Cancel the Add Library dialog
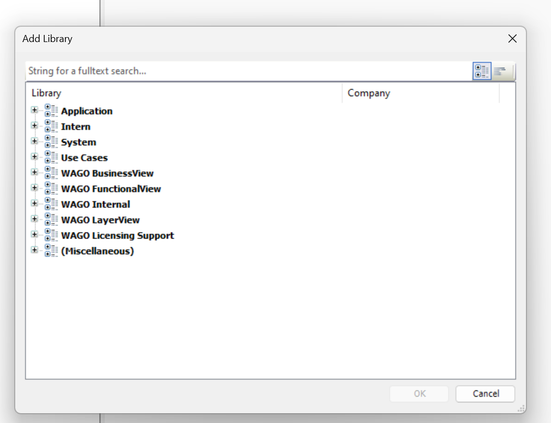 click(x=486, y=394)
